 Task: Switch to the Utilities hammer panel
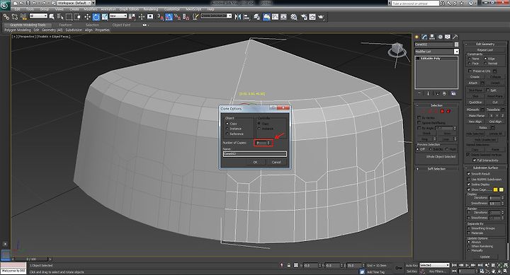click(455, 37)
